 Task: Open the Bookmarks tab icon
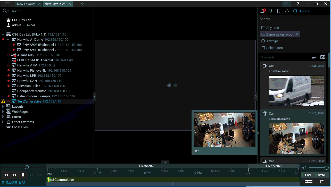click(279, 11)
